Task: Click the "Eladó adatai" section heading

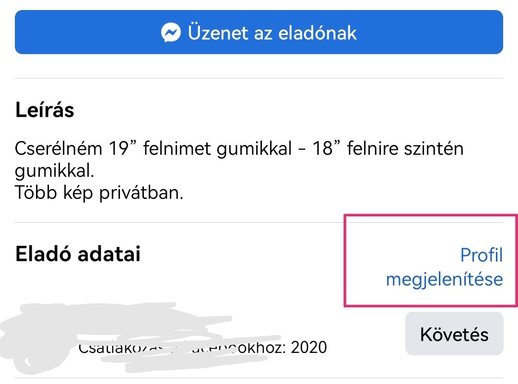Action: pyautogui.click(x=78, y=254)
